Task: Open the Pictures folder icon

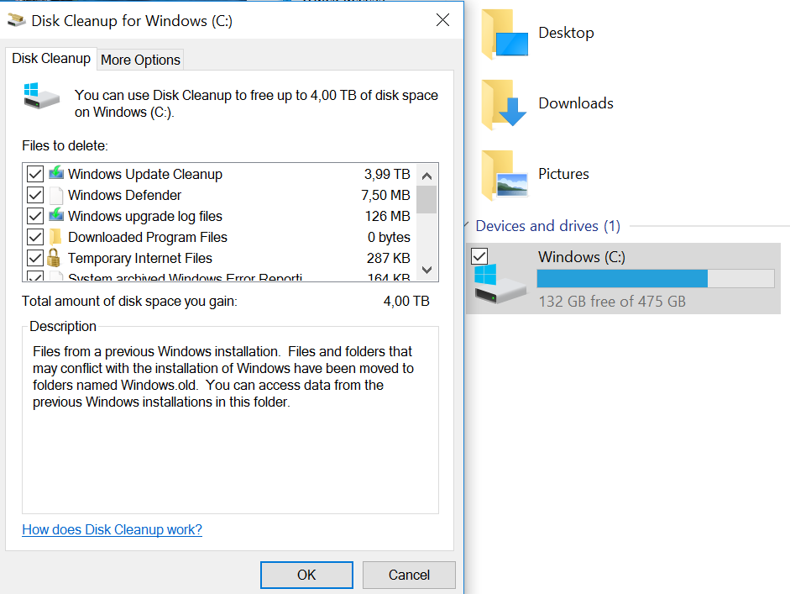Action: pos(504,174)
